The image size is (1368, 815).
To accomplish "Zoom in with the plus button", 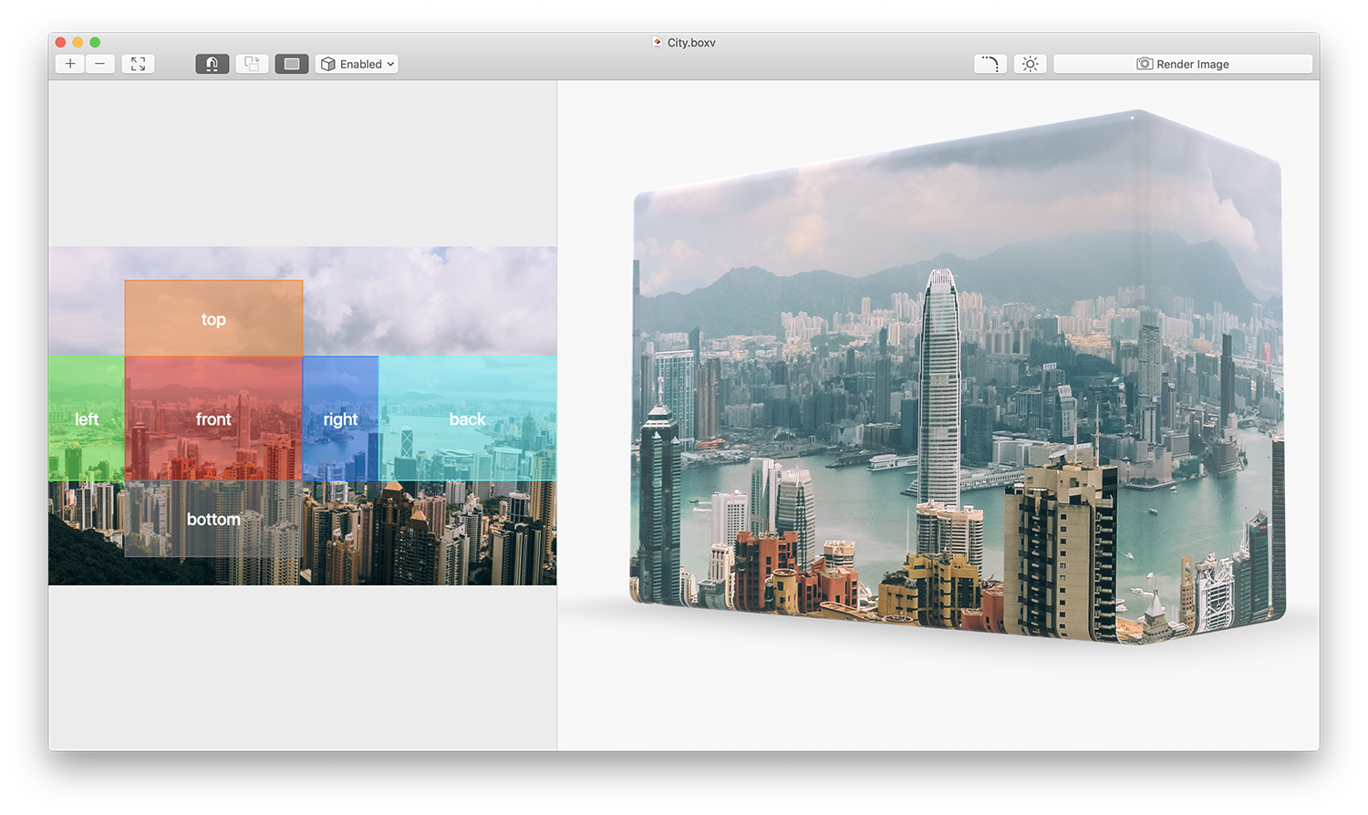I will tap(70, 64).
